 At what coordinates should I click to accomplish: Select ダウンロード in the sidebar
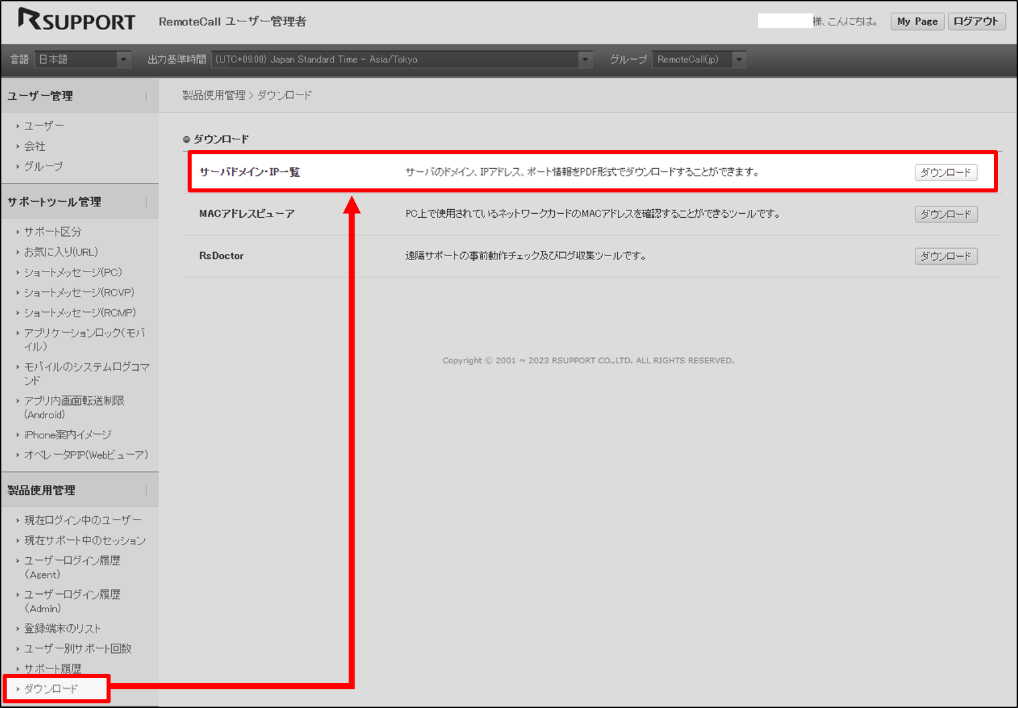coord(52,689)
